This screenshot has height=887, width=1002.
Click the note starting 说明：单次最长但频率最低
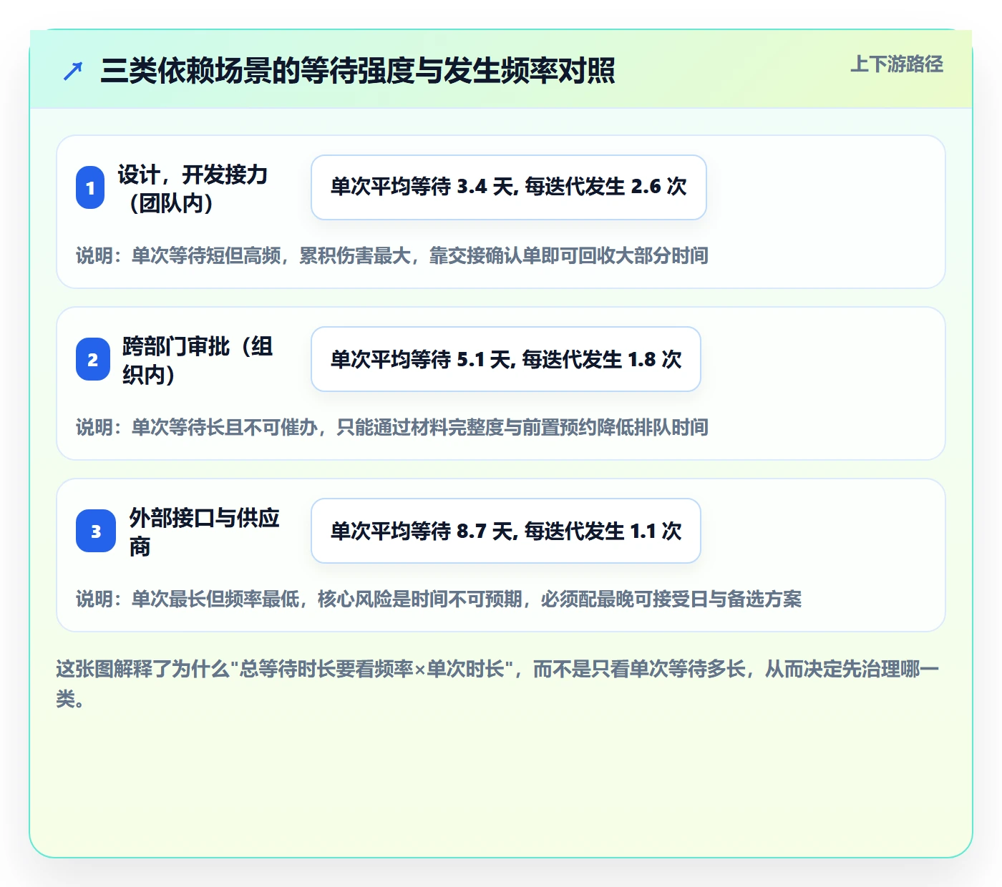[x=439, y=599]
